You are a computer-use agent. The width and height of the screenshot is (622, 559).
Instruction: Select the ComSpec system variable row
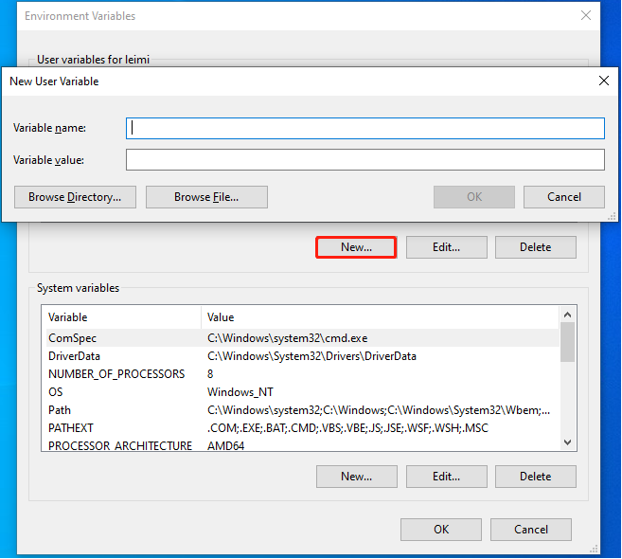[73, 337]
